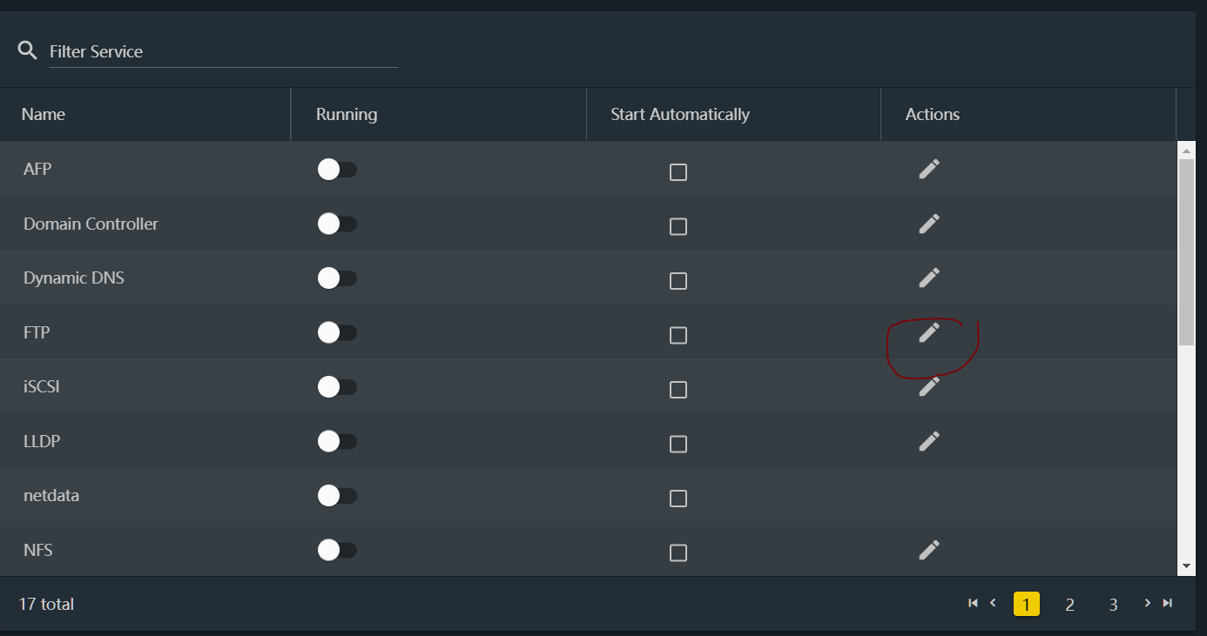Click the Dynamic DNS edit pencil
1207x636 pixels.
click(929, 278)
